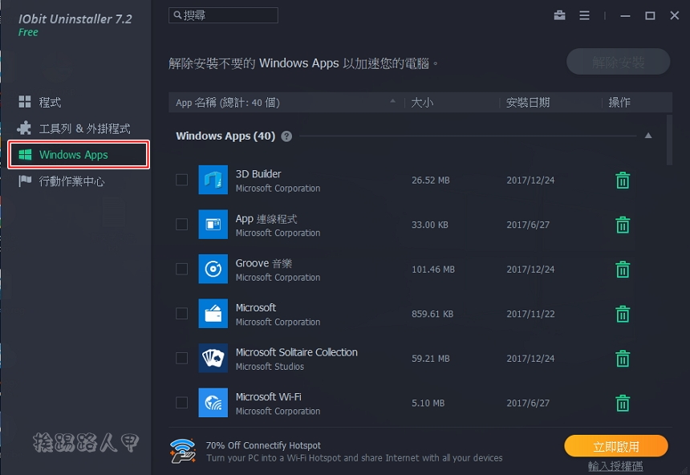Click the App 連線程式 app icon

(x=213, y=224)
